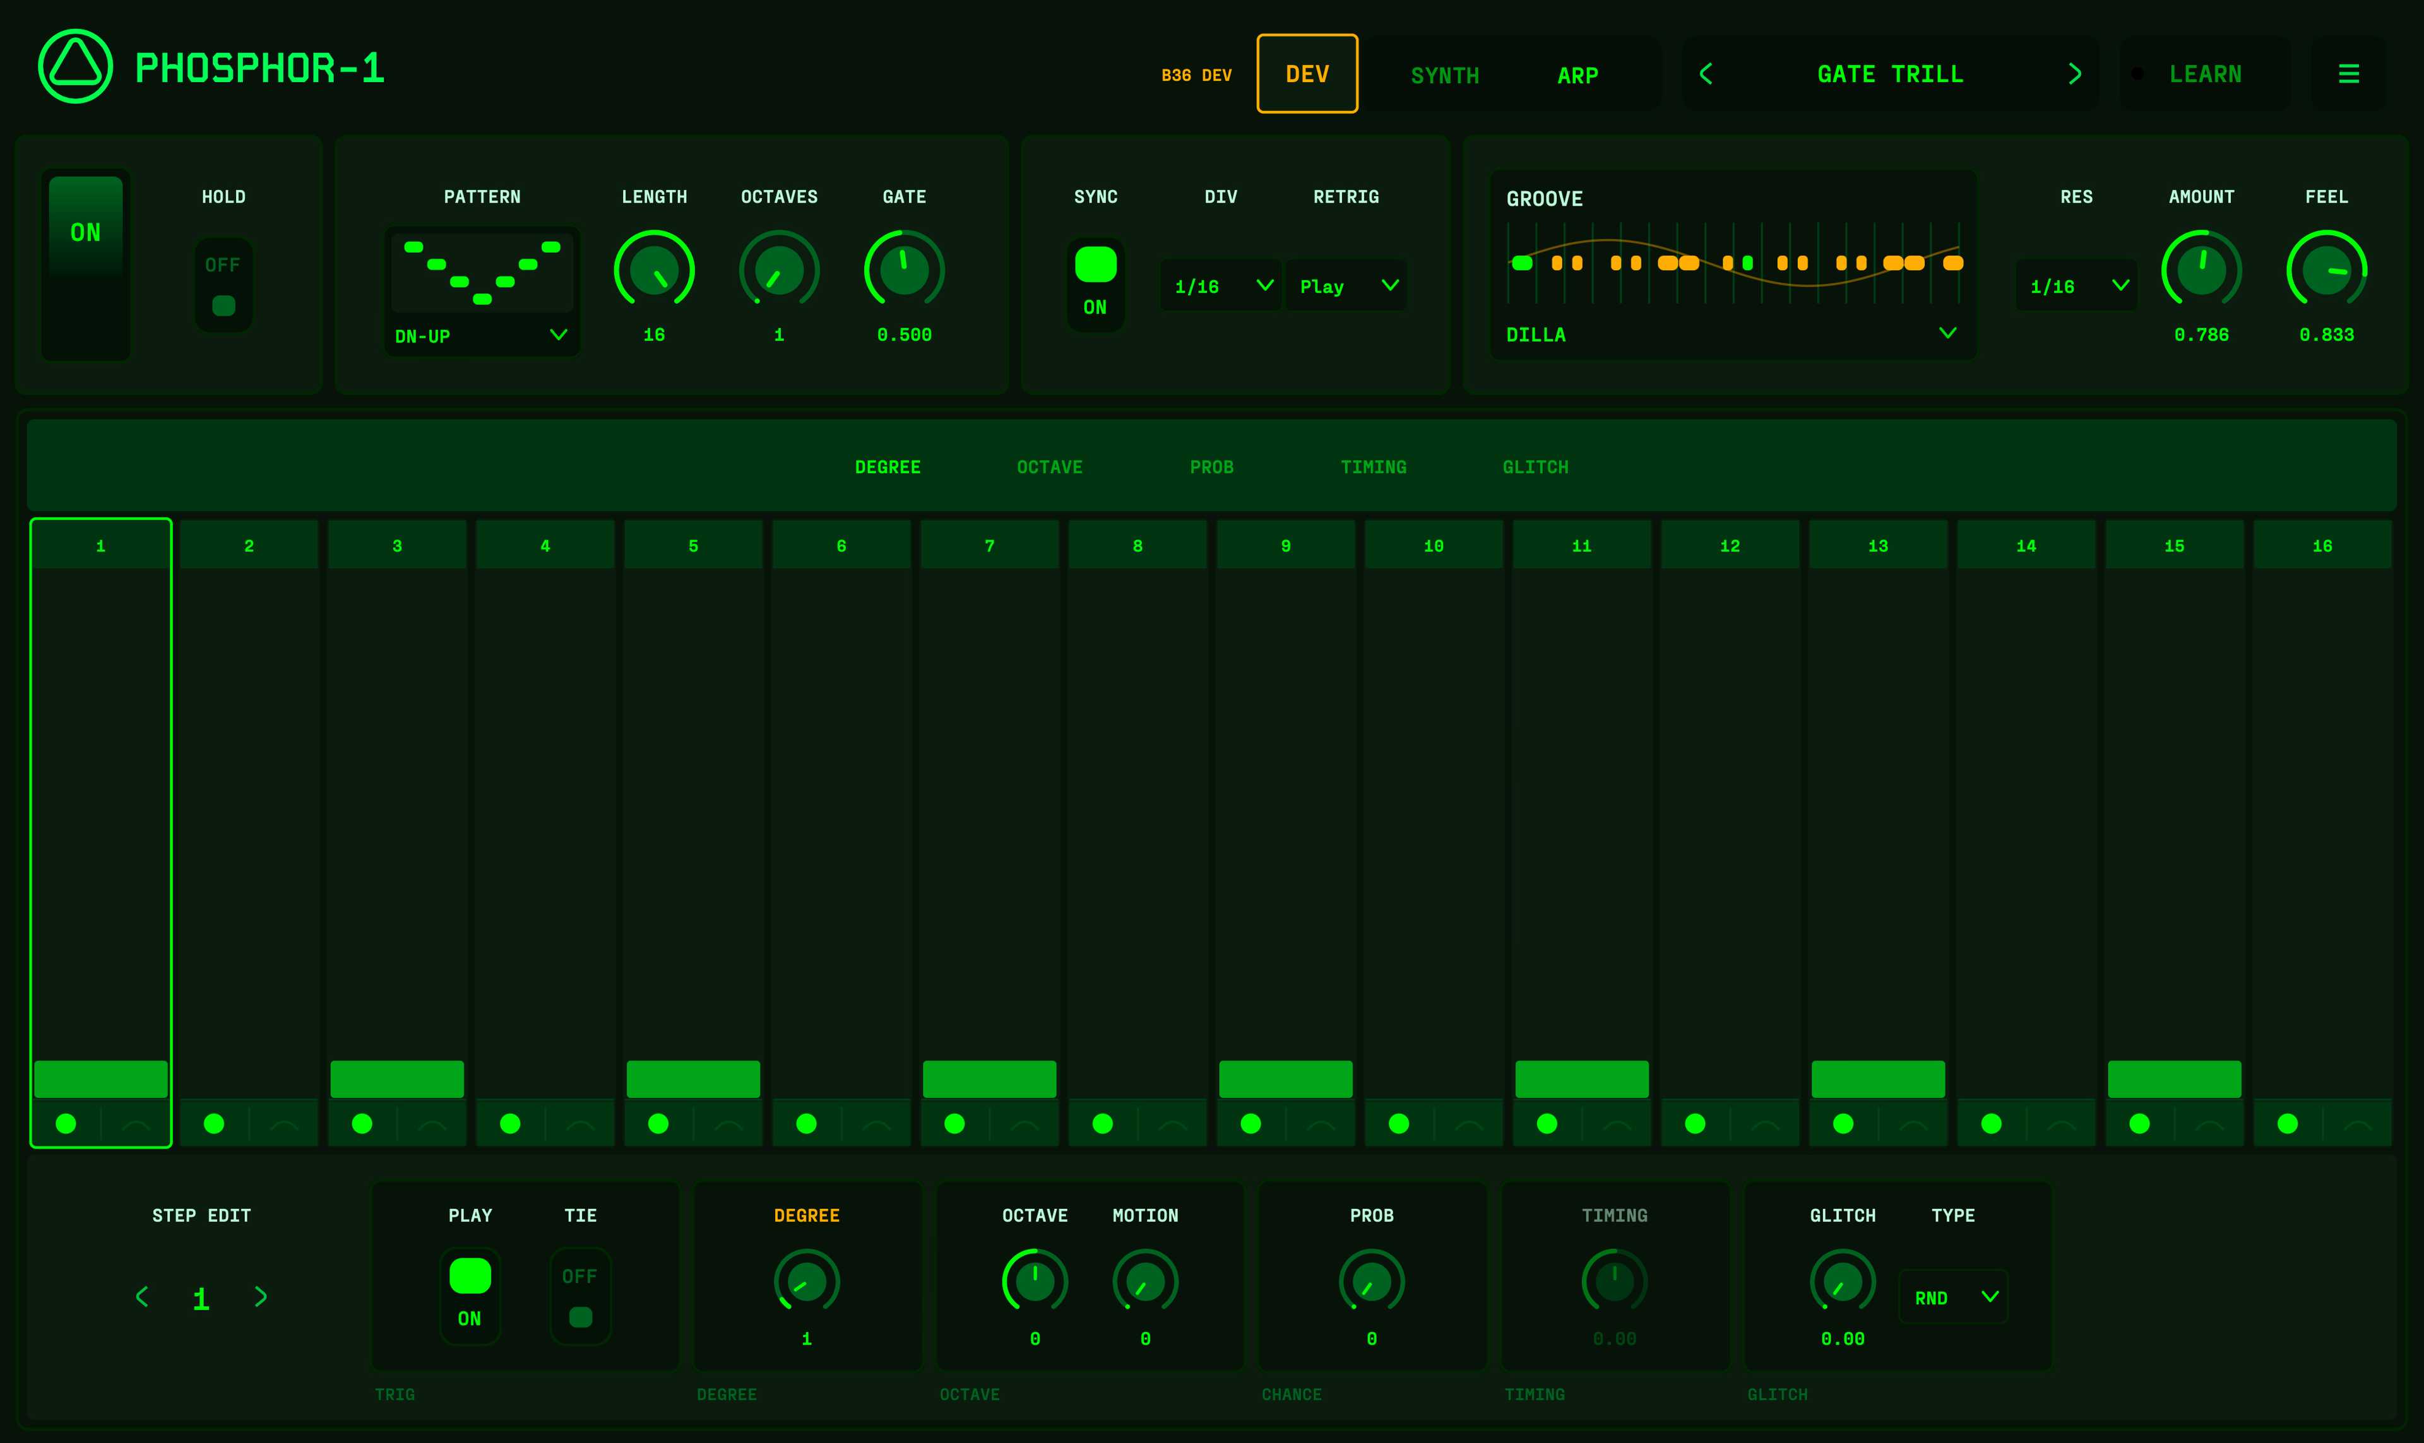The width and height of the screenshot is (2424, 1443).
Task: Select step 7 header
Action: (x=989, y=546)
